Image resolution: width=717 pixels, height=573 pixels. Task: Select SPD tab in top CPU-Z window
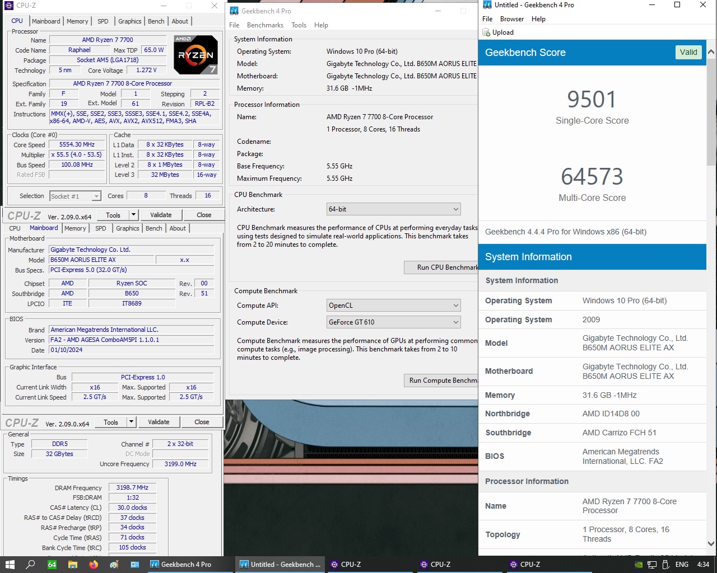[x=103, y=21]
